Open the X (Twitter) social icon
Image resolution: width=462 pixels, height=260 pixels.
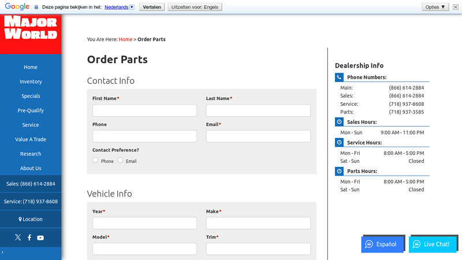(18, 237)
